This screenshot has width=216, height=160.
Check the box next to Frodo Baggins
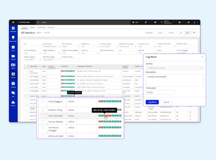click(42, 102)
